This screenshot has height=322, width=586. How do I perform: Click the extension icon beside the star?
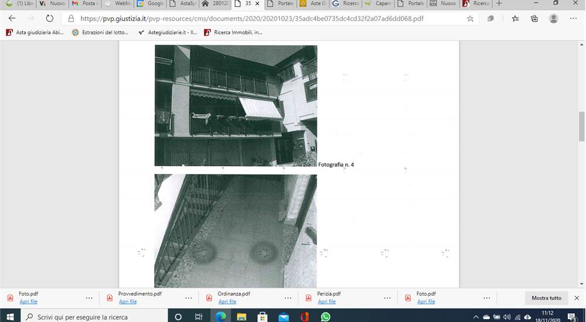point(490,18)
